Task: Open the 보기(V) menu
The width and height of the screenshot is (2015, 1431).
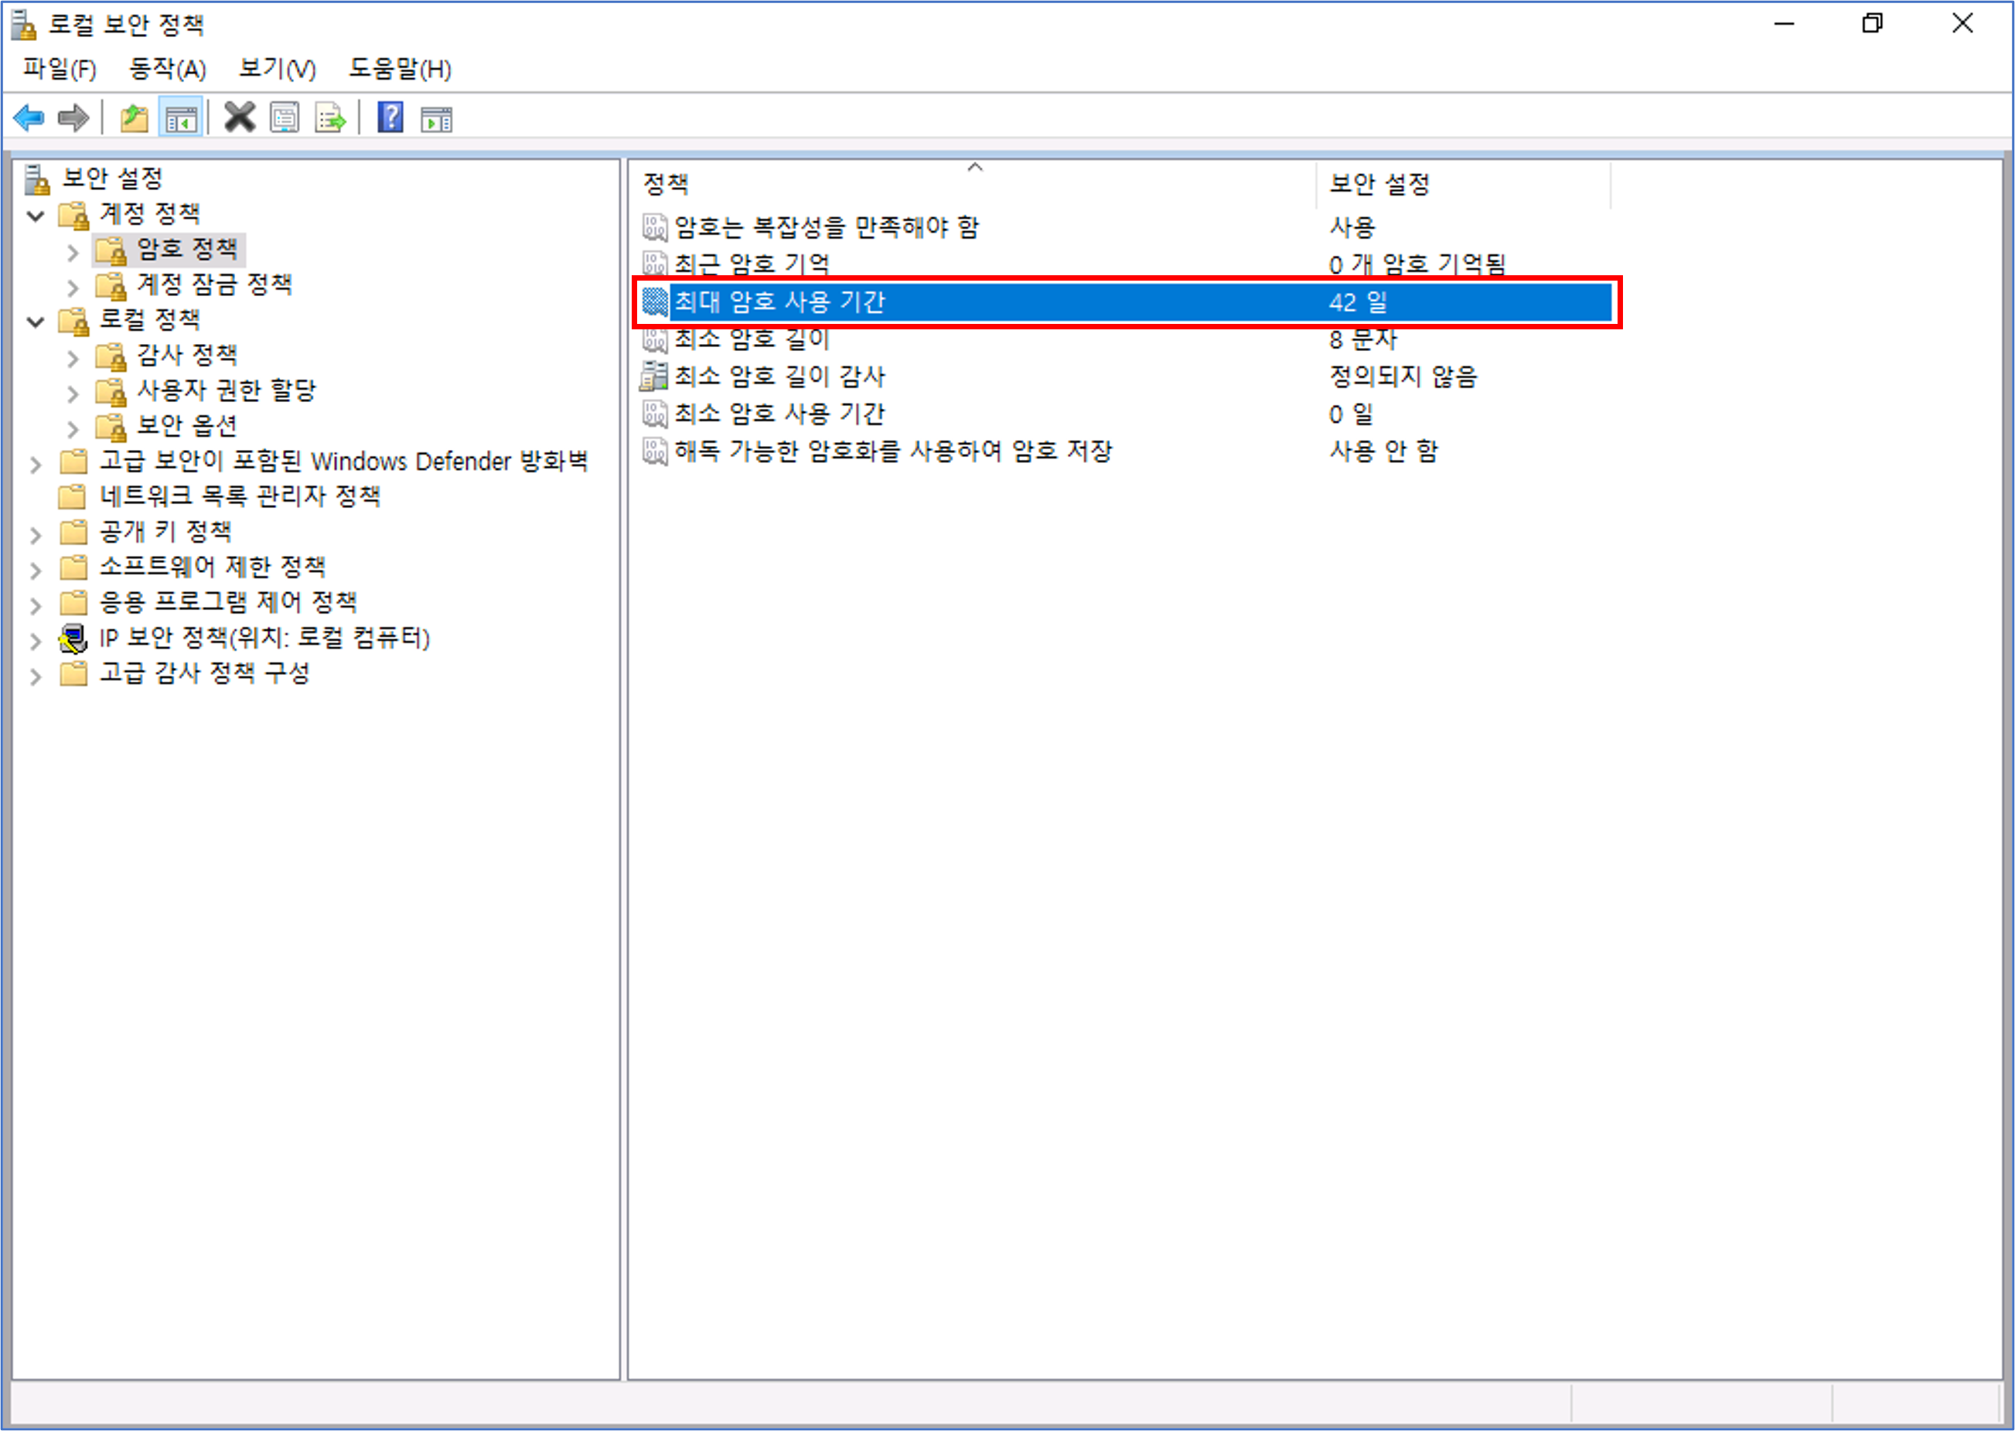Action: pos(277,69)
